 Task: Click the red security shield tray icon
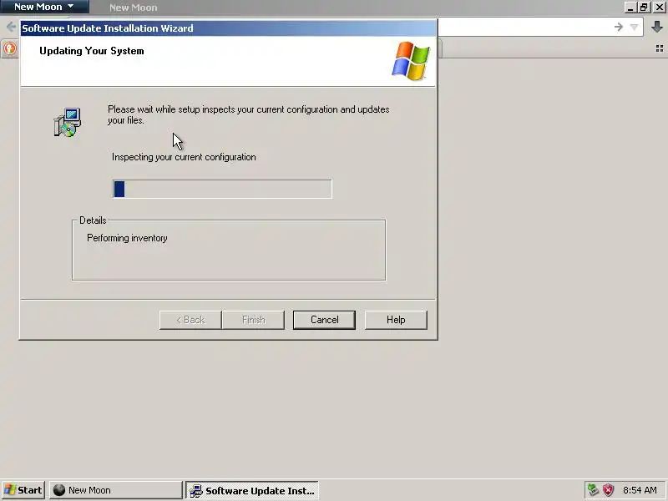click(608, 490)
